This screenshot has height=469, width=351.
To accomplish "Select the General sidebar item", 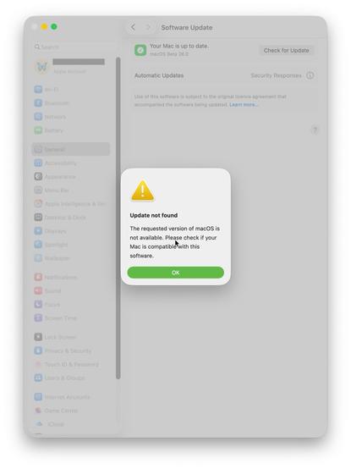I will 70,149.
